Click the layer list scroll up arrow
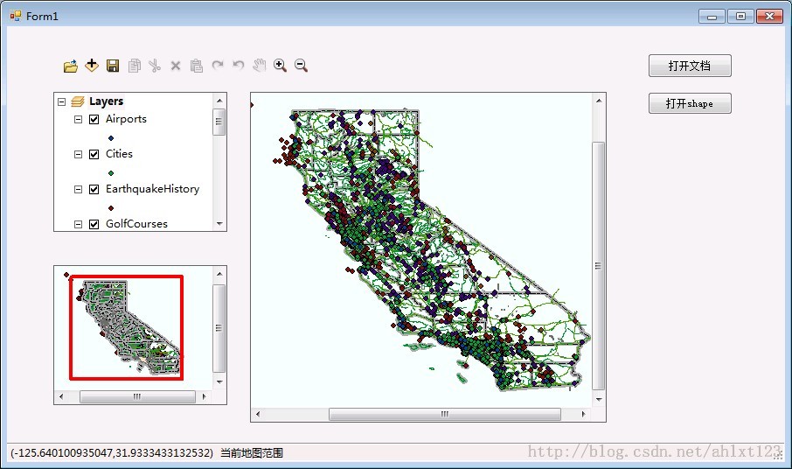Viewport: 792px width, 469px height. (x=219, y=100)
